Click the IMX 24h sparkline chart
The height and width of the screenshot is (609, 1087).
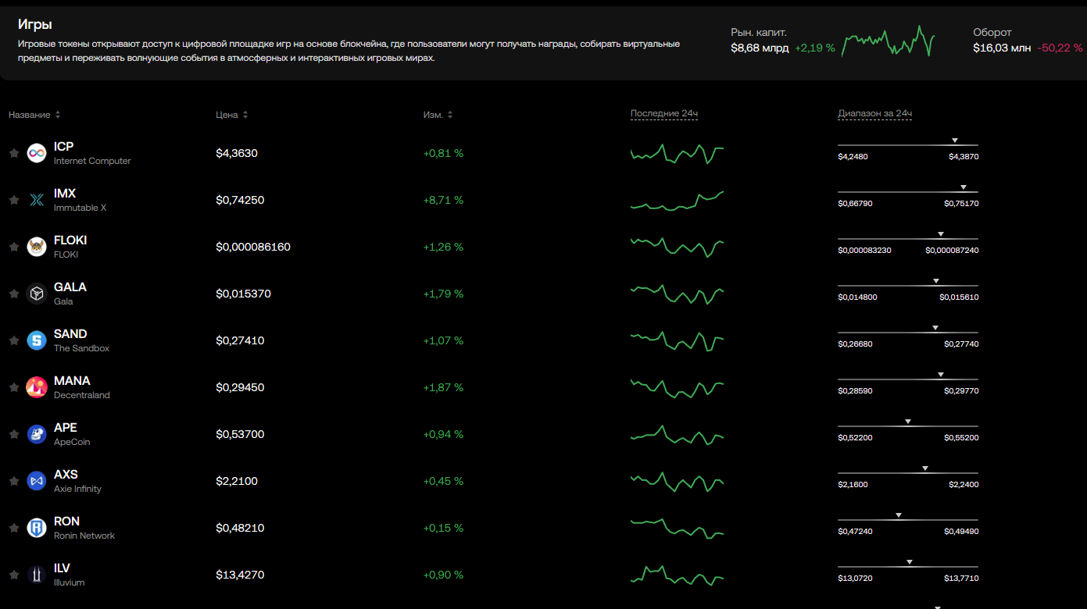point(677,201)
